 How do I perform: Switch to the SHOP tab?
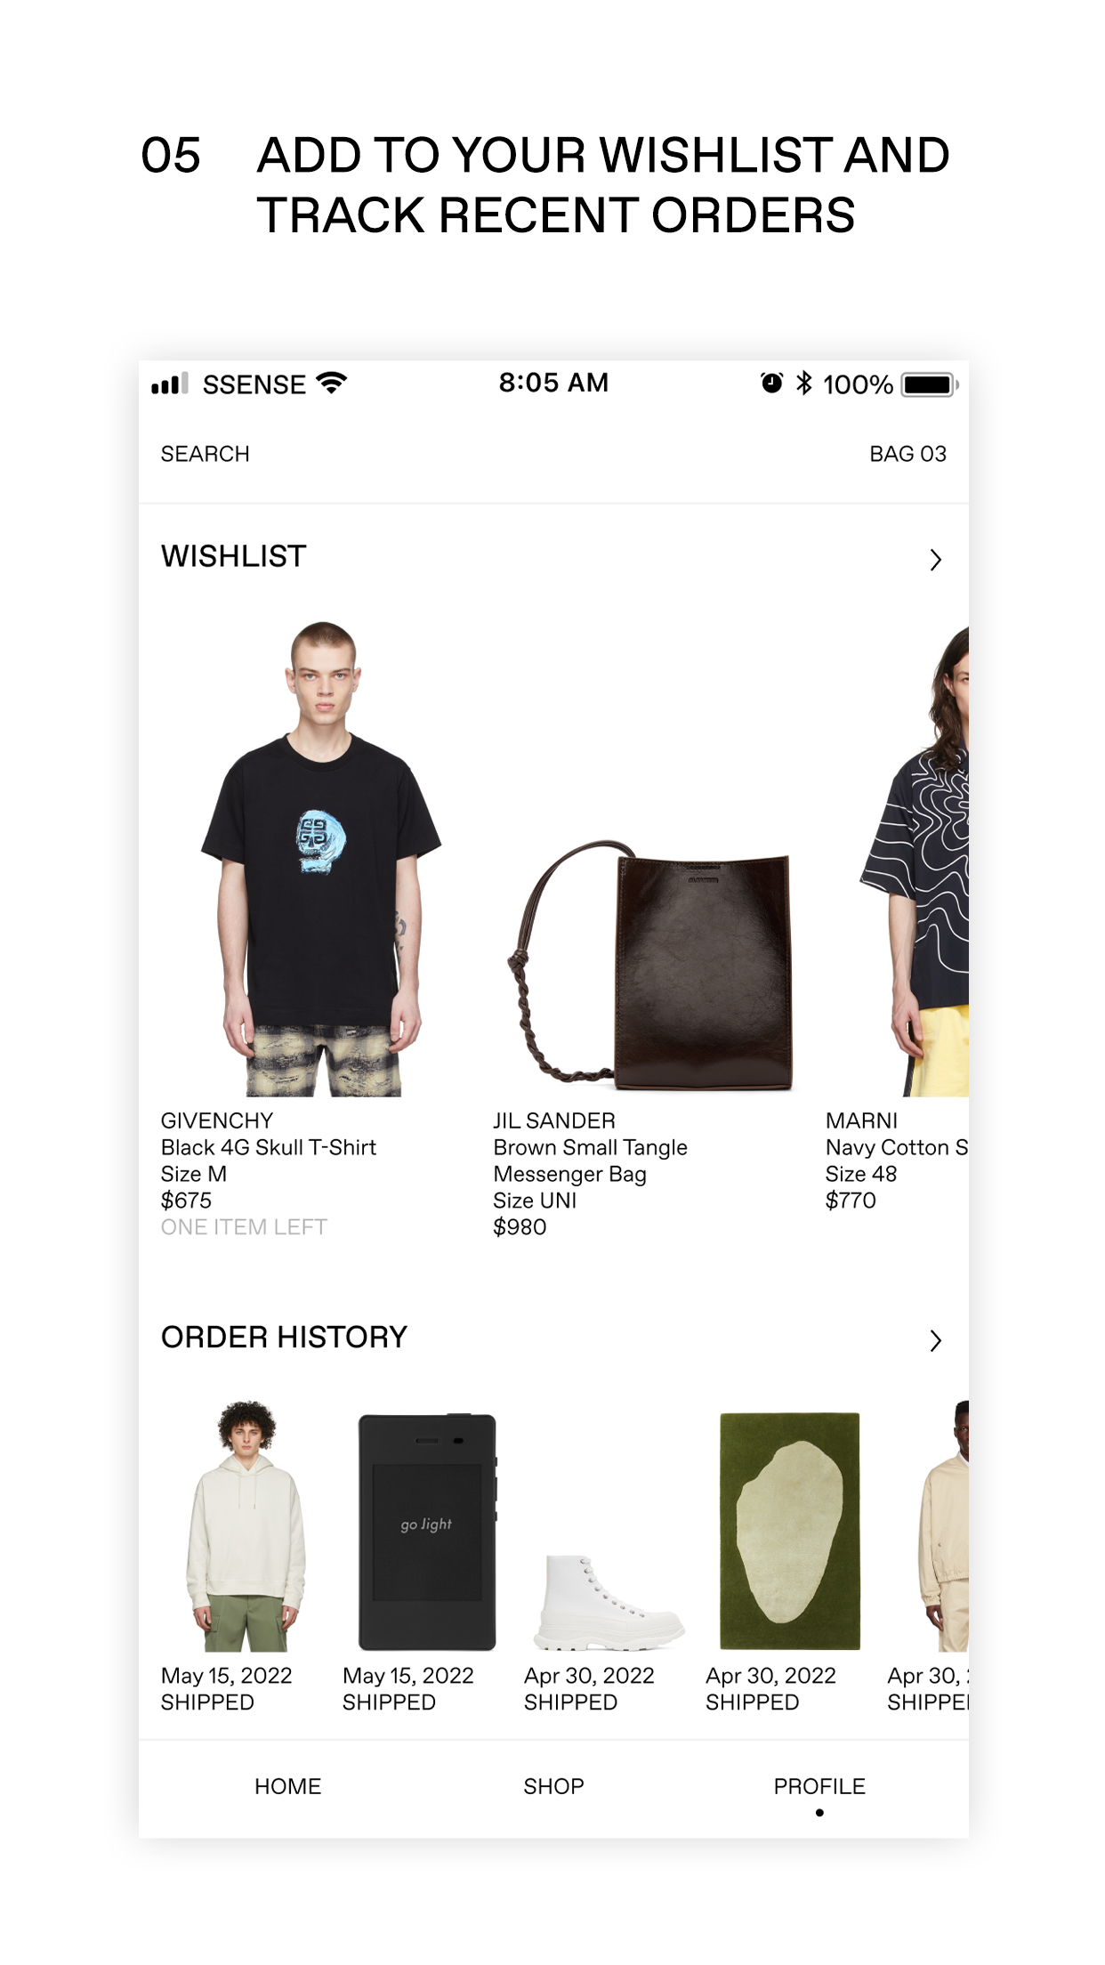point(553,1786)
